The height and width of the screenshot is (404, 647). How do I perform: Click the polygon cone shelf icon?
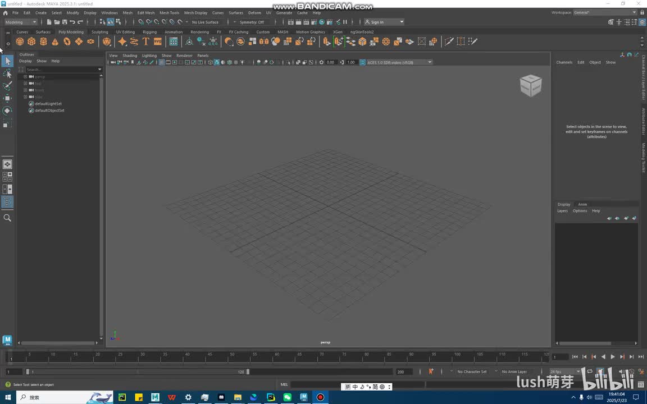(55, 42)
